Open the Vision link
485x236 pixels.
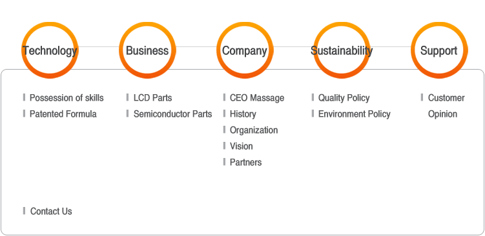click(242, 146)
